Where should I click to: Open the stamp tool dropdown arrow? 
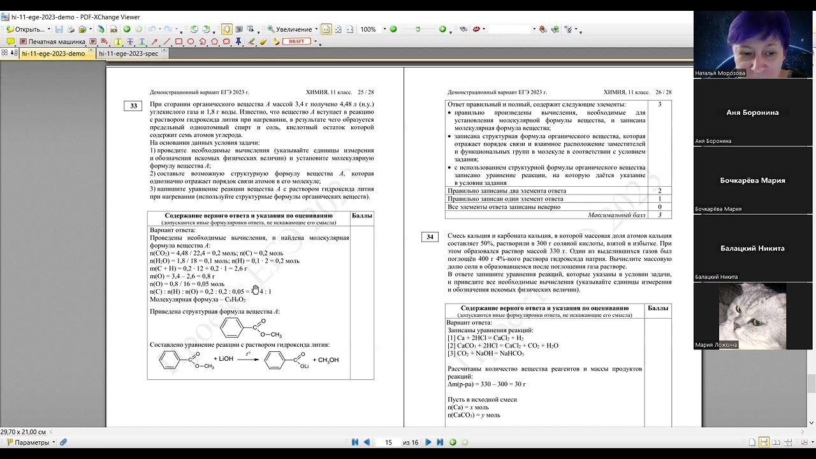click(x=316, y=42)
